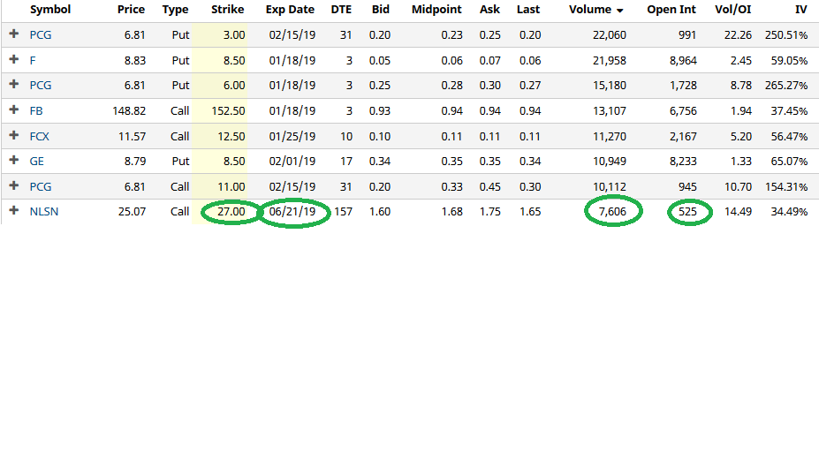
Task: Sort by the Last column header
Action: click(528, 10)
